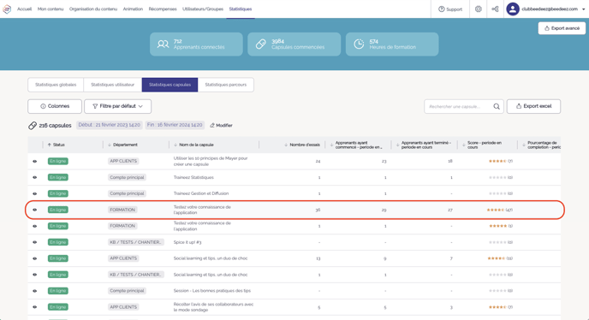Switch to the Statistiques parcours tab
The width and height of the screenshot is (589, 320).
pos(226,85)
